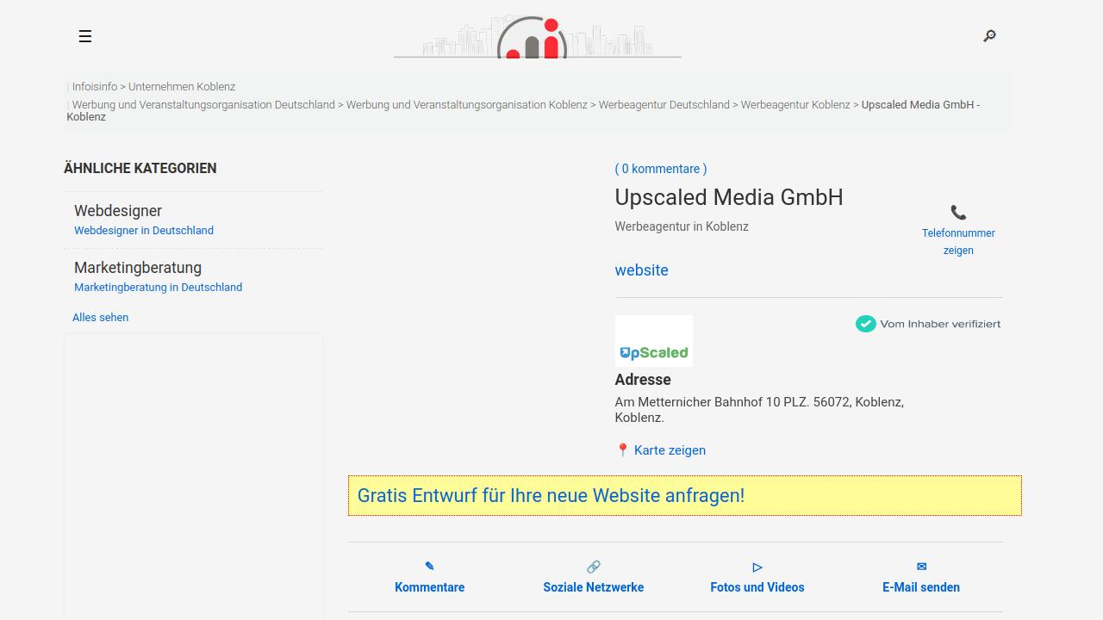Select the E-Mail senden tab

tap(921, 587)
